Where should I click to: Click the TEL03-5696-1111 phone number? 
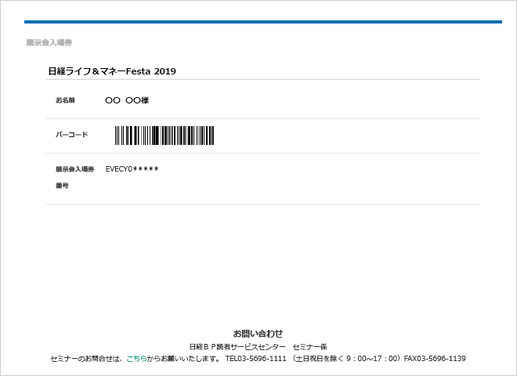pos(255,359)
